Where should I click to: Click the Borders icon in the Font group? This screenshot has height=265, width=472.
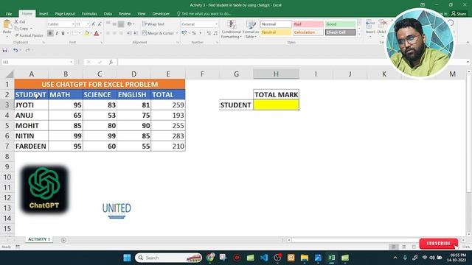click(74, 33)
